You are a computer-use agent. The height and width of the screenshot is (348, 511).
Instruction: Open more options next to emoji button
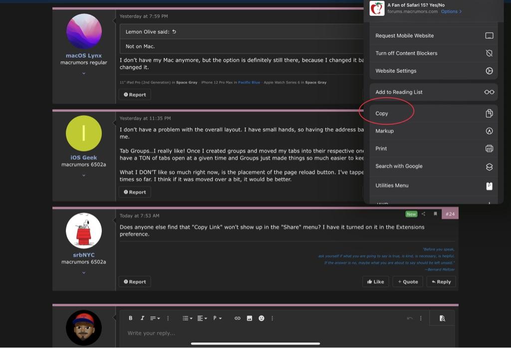[272, 318]
